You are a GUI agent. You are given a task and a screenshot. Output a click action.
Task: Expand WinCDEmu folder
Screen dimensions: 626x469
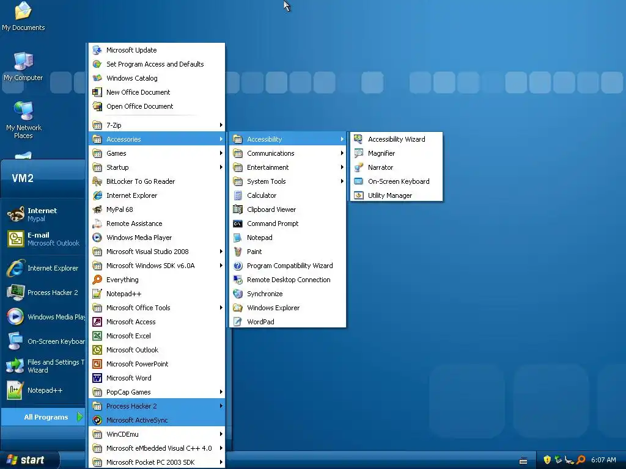(157, 434)
